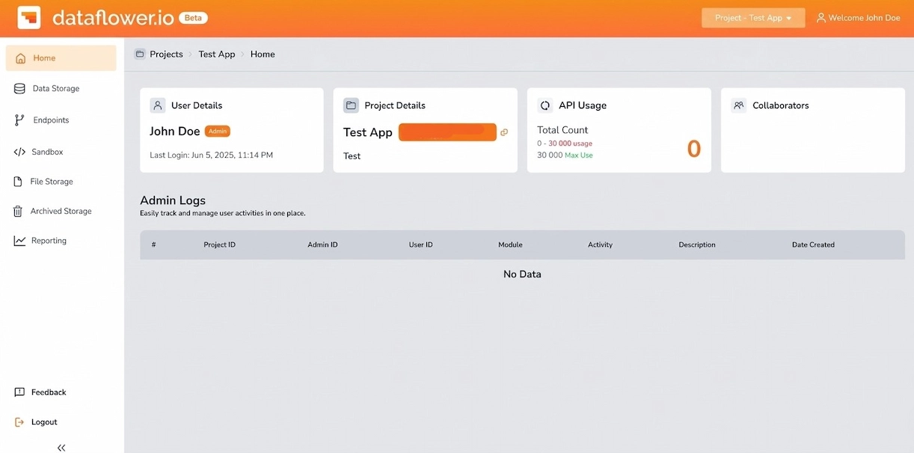
Task: Click the API Usage refresh icon
Action: click(545, 105)
